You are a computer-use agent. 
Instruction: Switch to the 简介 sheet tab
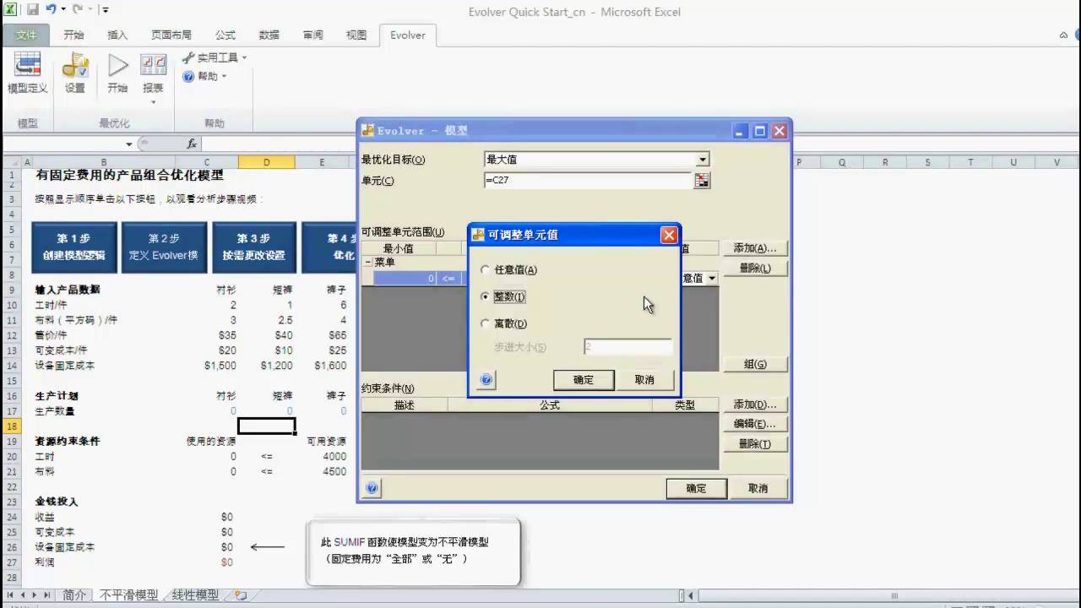tap(74, 595)
